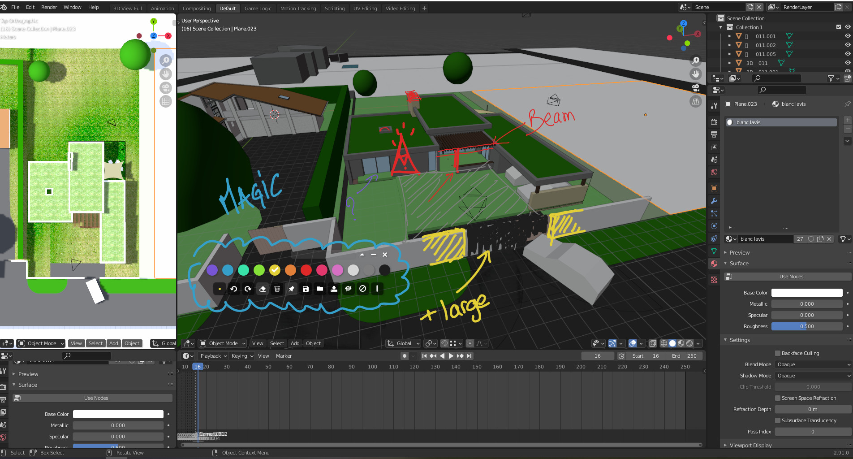Expand the Preview panel in material properties

[x=739, y=252]
